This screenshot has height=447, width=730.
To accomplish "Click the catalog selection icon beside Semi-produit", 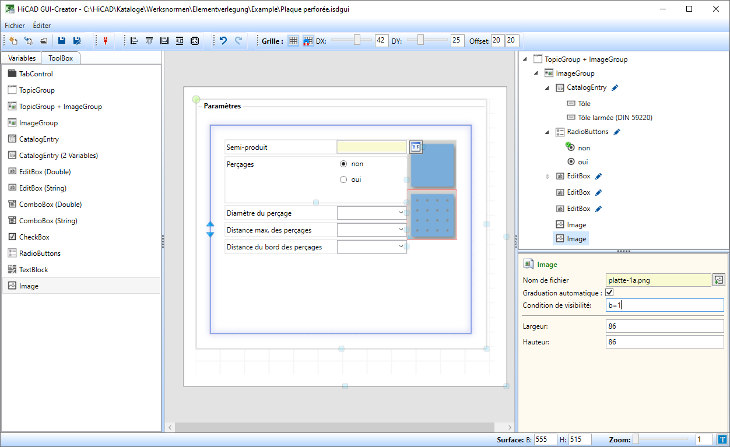I will point(415,147).
